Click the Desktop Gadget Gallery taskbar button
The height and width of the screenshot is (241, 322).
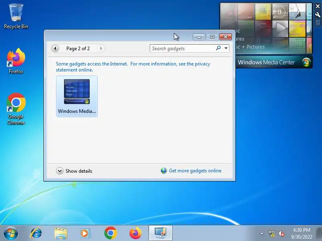click(160, 233)
